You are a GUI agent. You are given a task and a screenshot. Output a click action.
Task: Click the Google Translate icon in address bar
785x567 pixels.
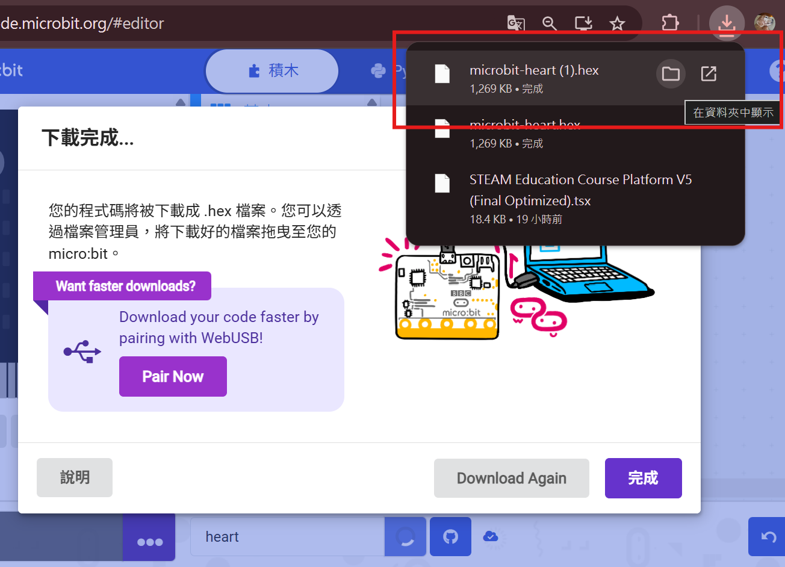516,23
